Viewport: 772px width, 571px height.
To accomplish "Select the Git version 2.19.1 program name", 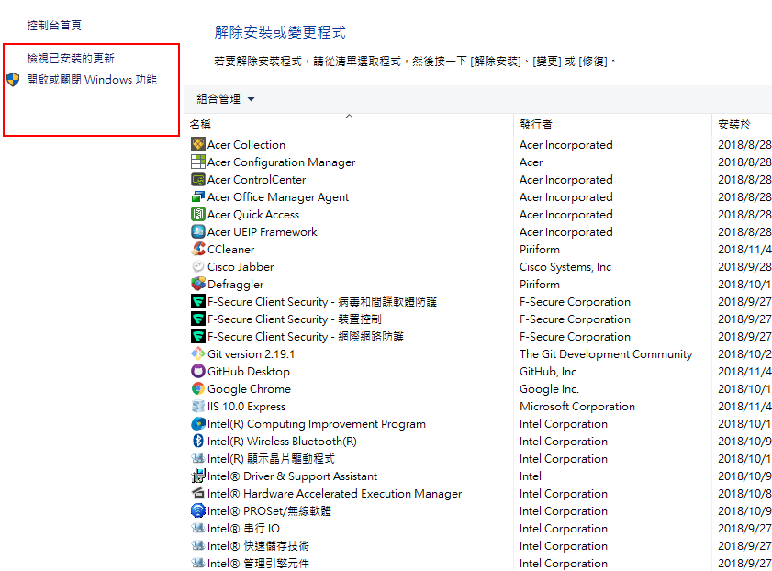I will coord(252,354).
